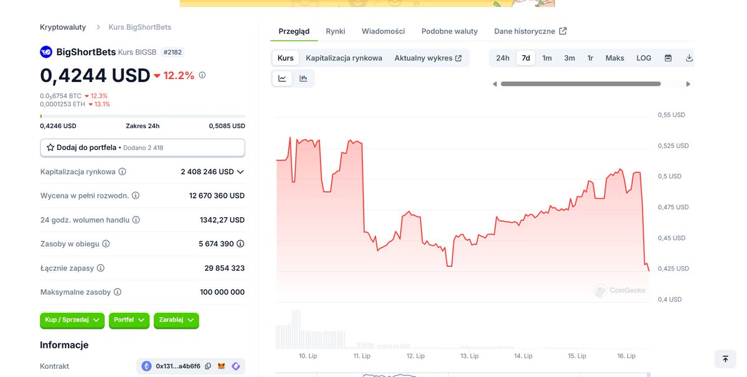Viewport: 747px width, 377px height.
Task: Click the Ethereum icon in the contract field
Action: [147, 366]
